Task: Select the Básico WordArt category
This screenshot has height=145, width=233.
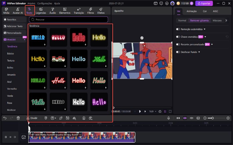Action: coord(10,54)
